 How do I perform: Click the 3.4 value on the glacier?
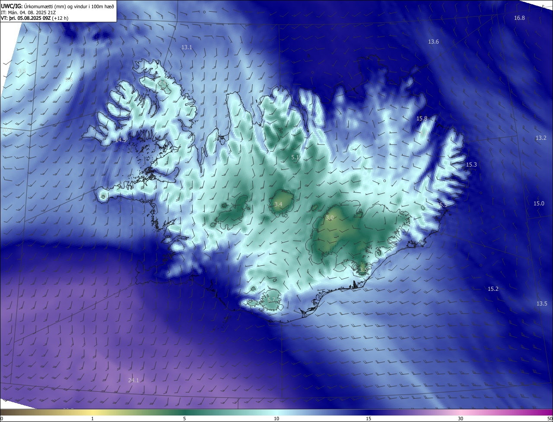tap(278, 204)
